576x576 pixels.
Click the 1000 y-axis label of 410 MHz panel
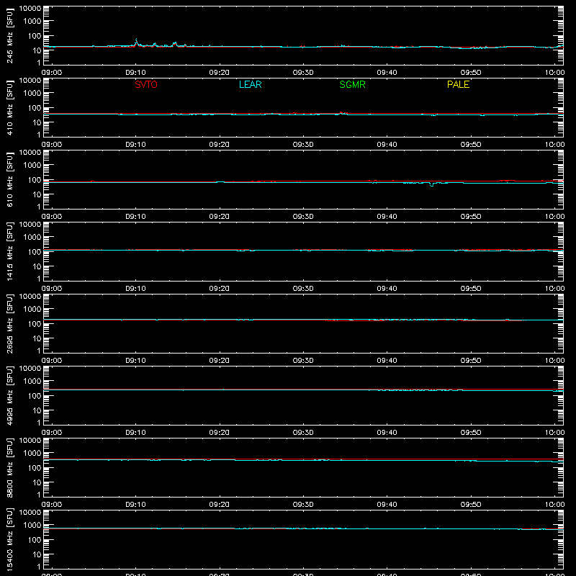coord(32,94)
